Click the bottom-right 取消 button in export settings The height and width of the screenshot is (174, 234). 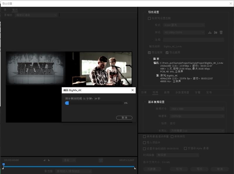(x=220, y=169)
